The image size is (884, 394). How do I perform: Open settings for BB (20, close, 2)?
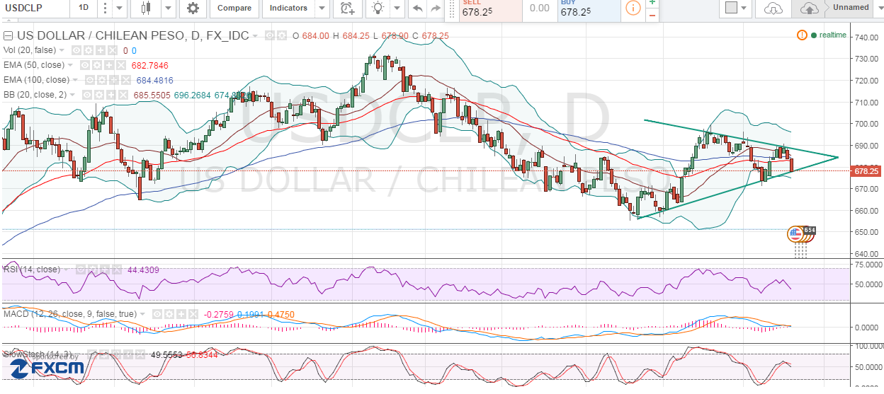point(99,95)
